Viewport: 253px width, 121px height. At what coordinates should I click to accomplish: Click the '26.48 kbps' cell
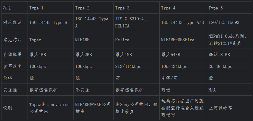point(220,66)
